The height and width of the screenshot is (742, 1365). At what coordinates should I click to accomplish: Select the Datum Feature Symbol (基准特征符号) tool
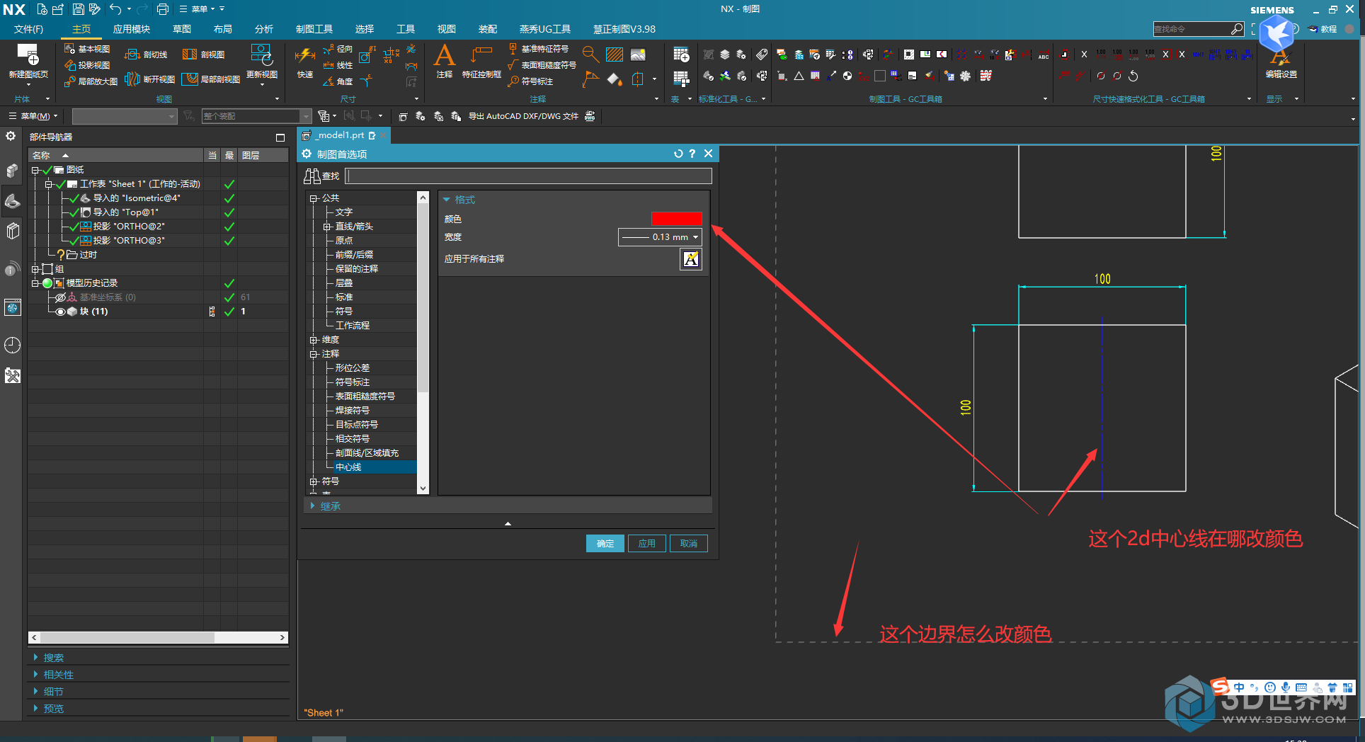pos(539,49)
